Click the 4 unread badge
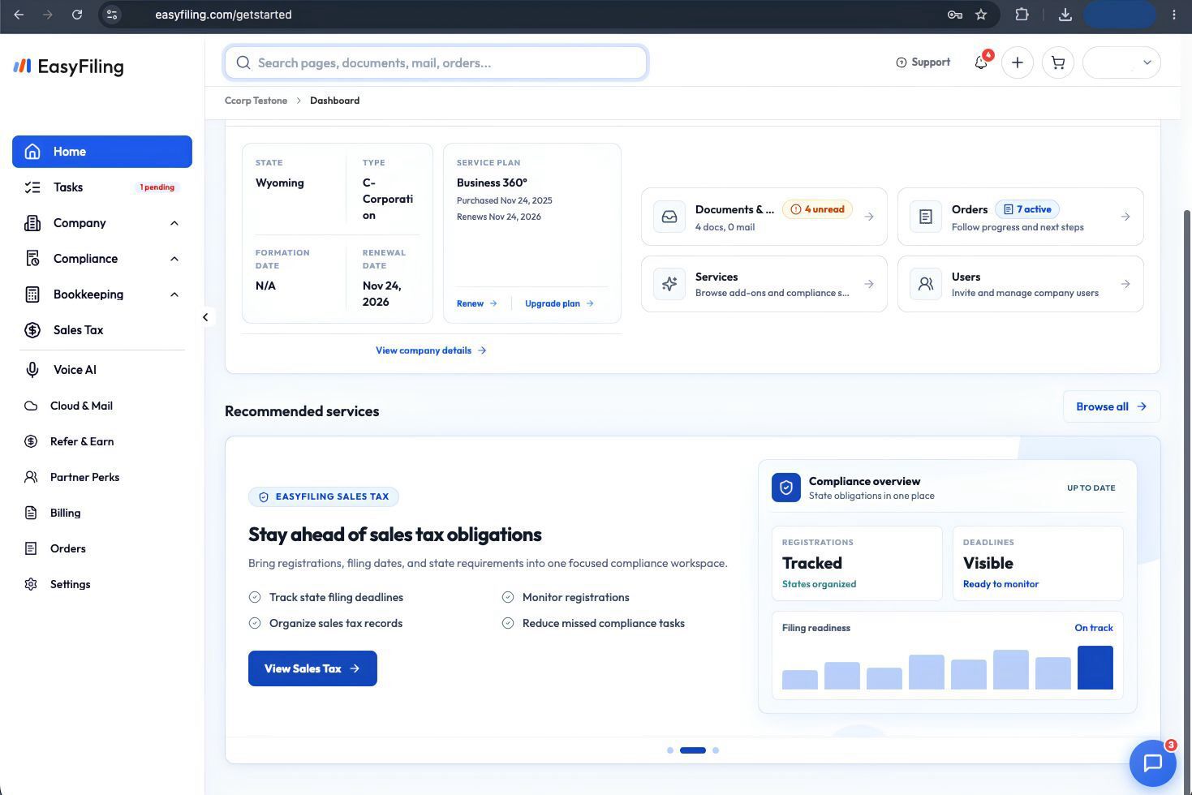Screen dimensions: 1192x795 coord(817,209)
